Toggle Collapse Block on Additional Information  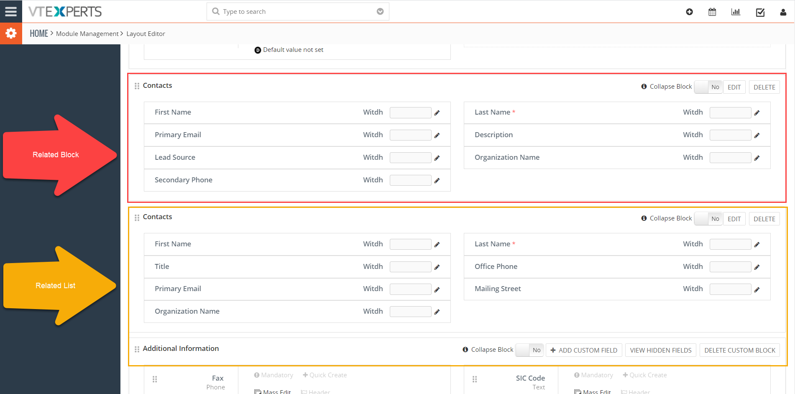coord(529,350)
